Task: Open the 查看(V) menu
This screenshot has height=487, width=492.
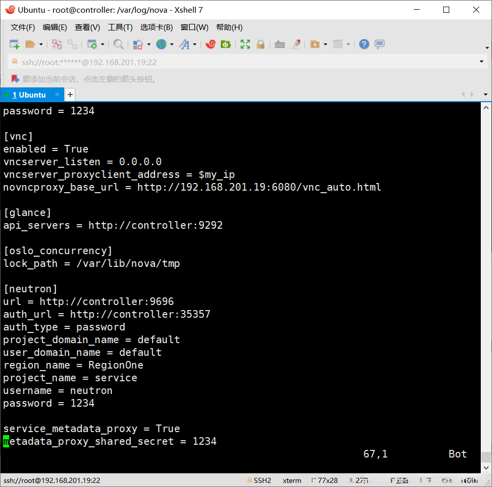Action: (x=87, y=27)
